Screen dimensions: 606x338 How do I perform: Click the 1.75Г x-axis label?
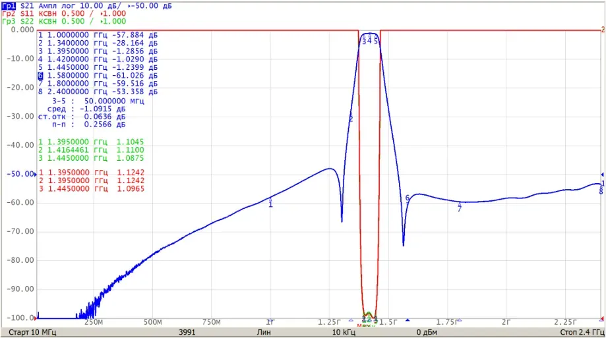point(447,322)
